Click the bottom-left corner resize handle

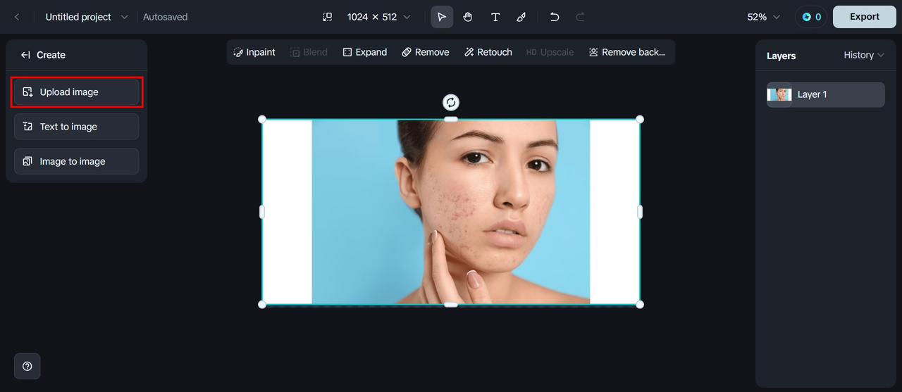[x=262, y=304]
